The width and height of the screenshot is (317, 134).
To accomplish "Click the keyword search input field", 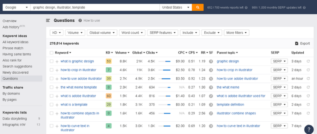I will pos(94,7).
